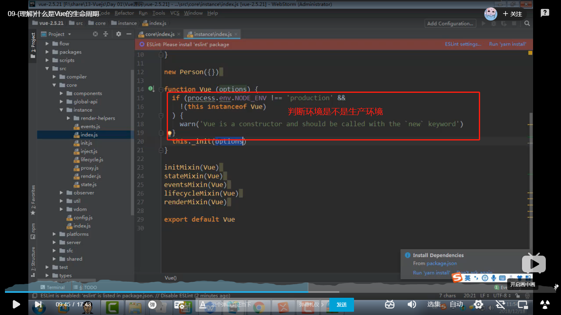Click the web fullscreen icon at far right
The height and width of the screenshot is (315, 561).
click(545, 304)
